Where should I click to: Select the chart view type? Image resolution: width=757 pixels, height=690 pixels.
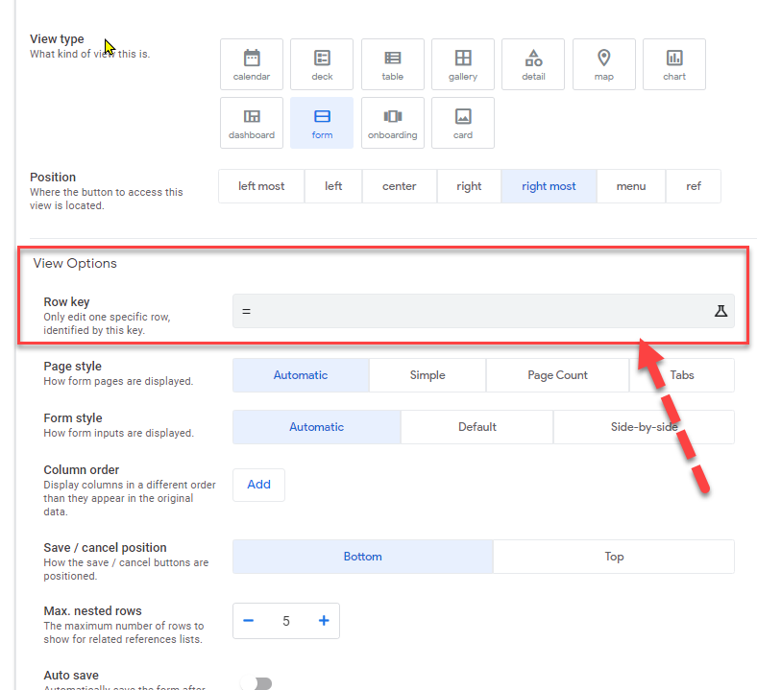point(674,64)
